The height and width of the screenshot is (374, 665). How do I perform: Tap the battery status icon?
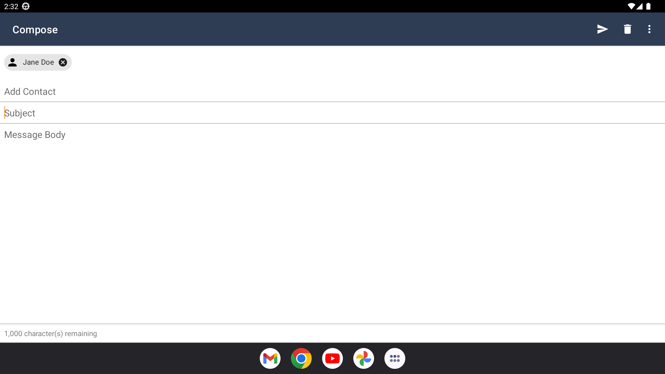coord(648,6)
